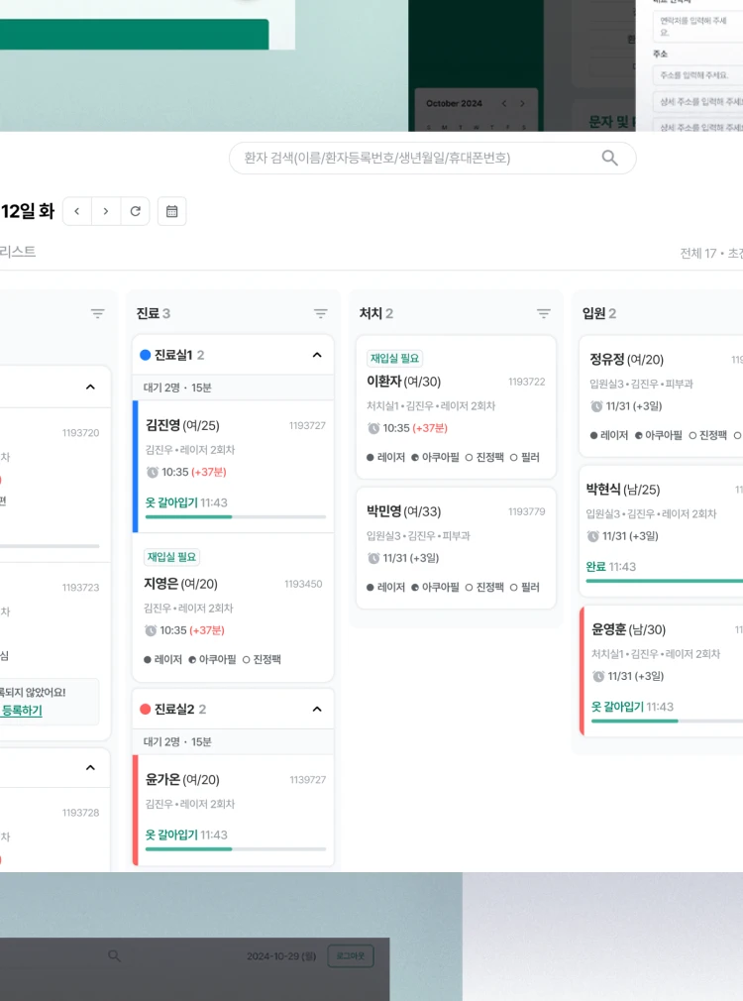
Task: Click 완료 status on 박현식 card
Action: tap(595, 567)
